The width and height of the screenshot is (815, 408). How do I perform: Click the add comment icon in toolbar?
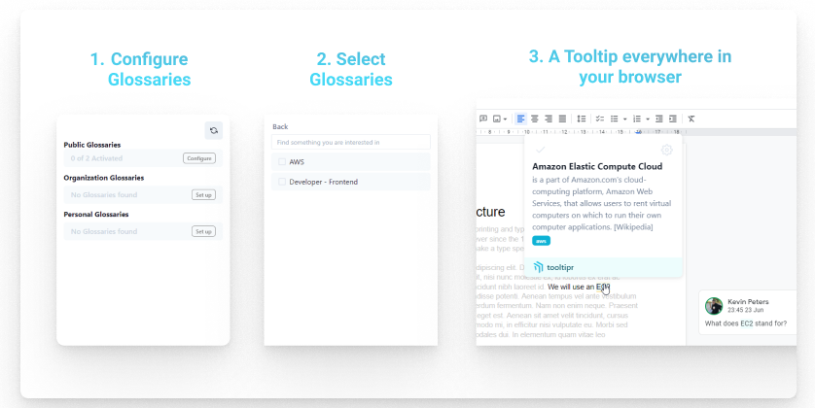(482, 119)
